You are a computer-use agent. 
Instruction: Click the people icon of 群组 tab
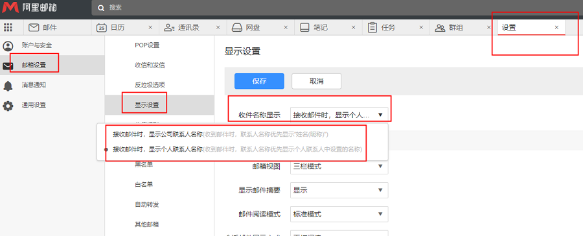[440, 27]
